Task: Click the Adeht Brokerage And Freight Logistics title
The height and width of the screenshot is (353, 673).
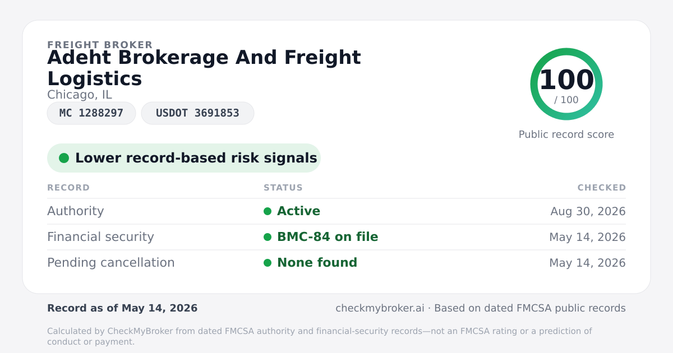Action: point(204,68)
